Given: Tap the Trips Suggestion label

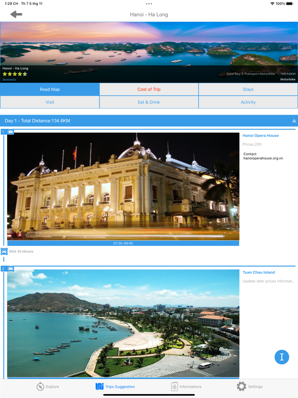Looking at the screenshot, I should point(120,386).
